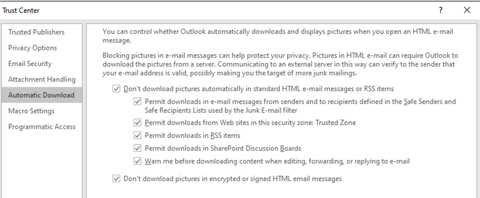The height and width of the screenshot is (198, 480).
Task: Toggle Safe Senders and Safe Recipients downloads checkbox
Action: click(138, 102)
